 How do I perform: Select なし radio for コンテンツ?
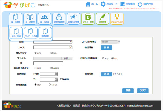(52, 53)
